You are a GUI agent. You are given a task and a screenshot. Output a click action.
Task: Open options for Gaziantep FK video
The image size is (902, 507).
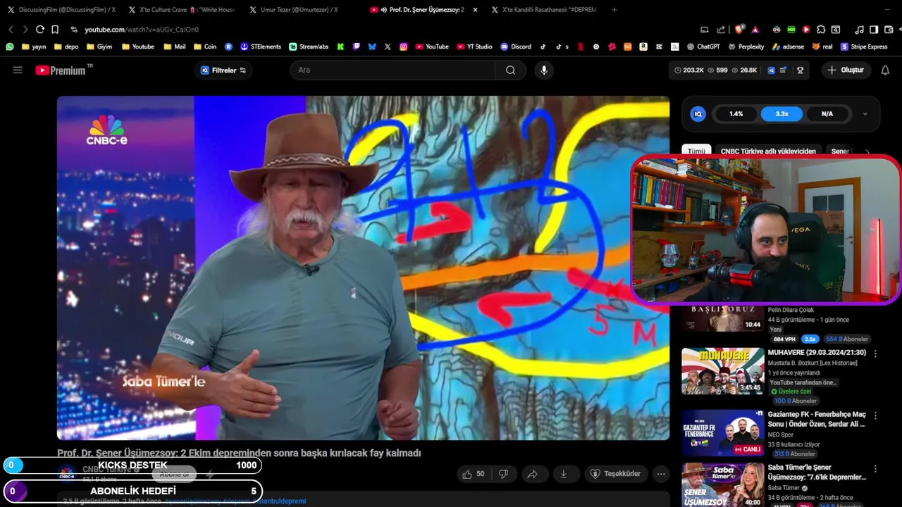click(875, 415)
